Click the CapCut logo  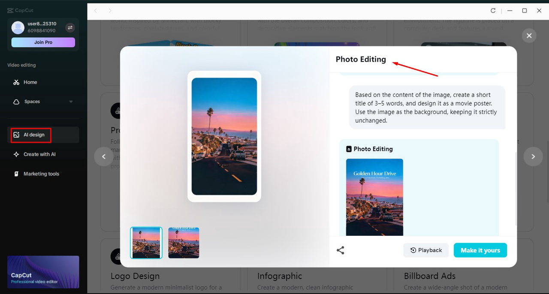(x=20, y=10)
